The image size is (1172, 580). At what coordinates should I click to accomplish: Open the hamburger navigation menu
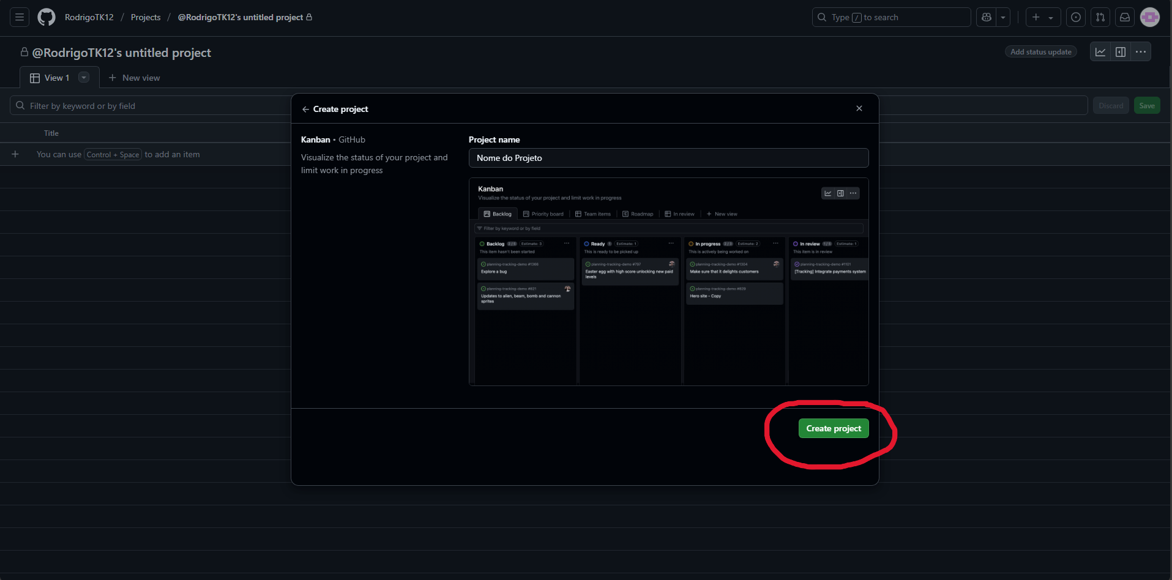(20, 17)
